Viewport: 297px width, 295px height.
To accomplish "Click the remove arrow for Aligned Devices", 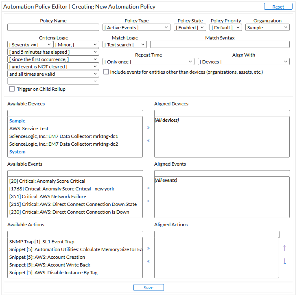I will point(148,140).
